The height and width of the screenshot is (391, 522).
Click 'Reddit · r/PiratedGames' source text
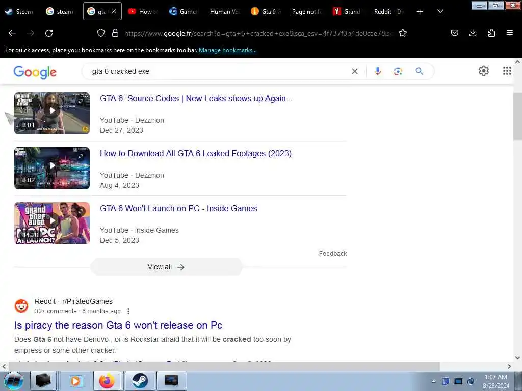click(73, 301)
